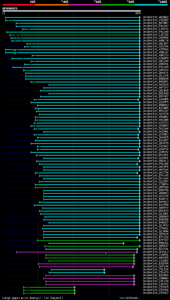Click the UniRef100_B7FYD7 label

click(156, 241)
